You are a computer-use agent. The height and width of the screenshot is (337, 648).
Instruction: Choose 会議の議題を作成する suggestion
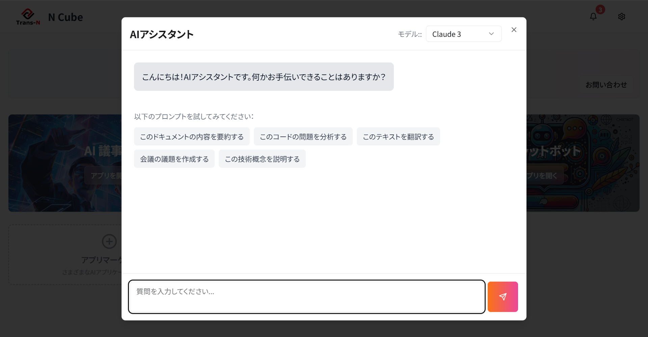(x=174, y=159)
